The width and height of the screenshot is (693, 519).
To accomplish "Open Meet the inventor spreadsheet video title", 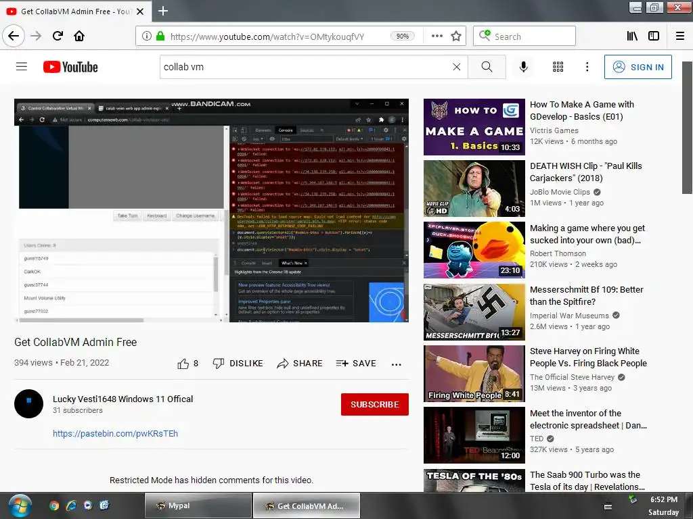I will click(588, 419).
